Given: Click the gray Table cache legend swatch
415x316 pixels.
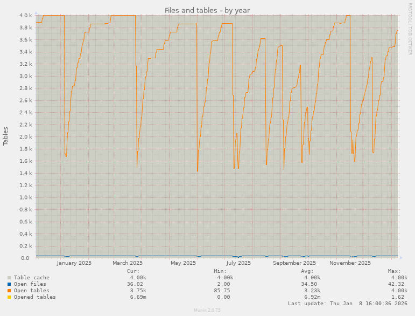Looking at the screenshot, I should (9, 277).
